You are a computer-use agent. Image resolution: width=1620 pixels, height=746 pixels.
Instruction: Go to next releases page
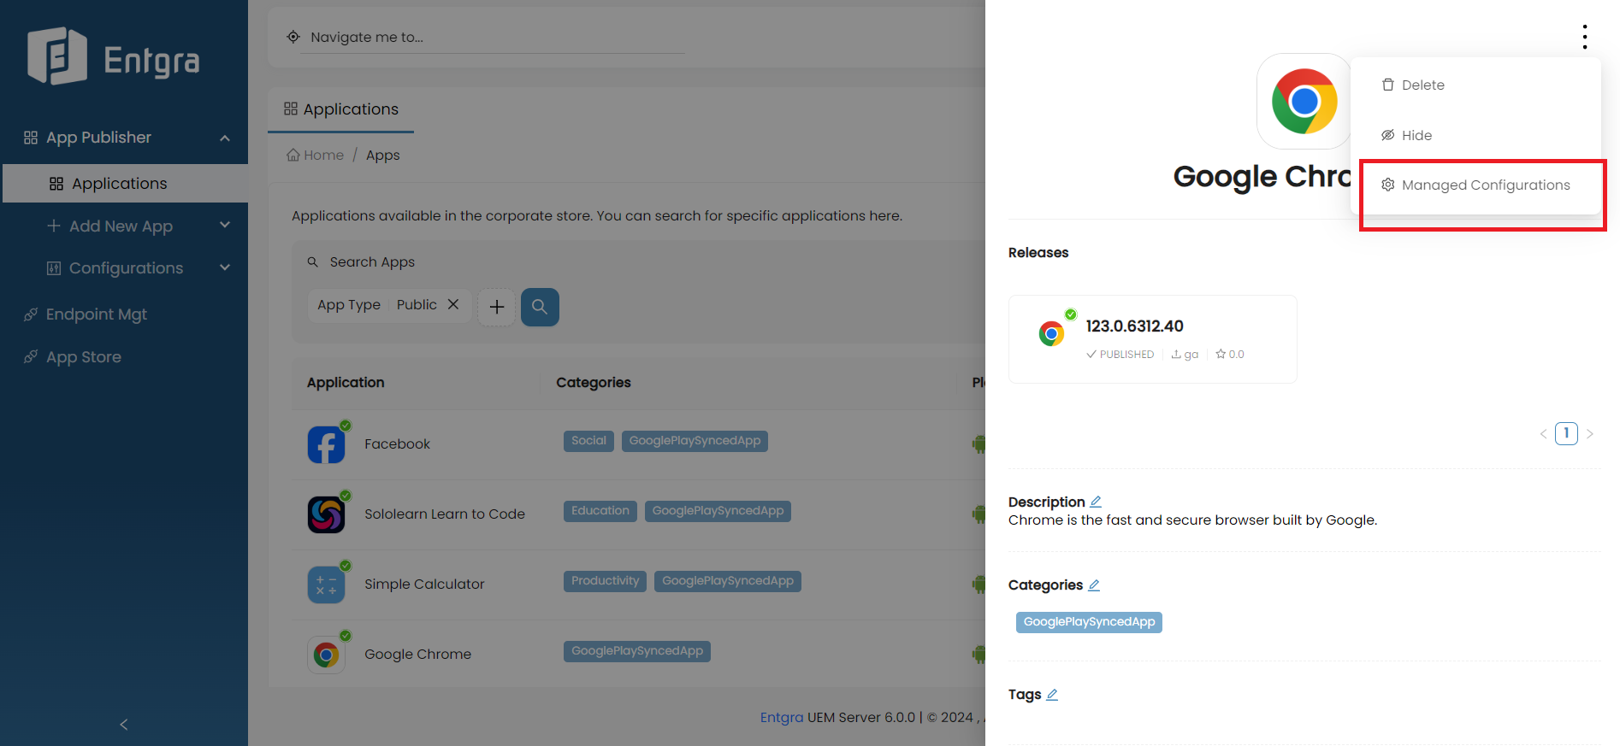tap(1590, 434)
